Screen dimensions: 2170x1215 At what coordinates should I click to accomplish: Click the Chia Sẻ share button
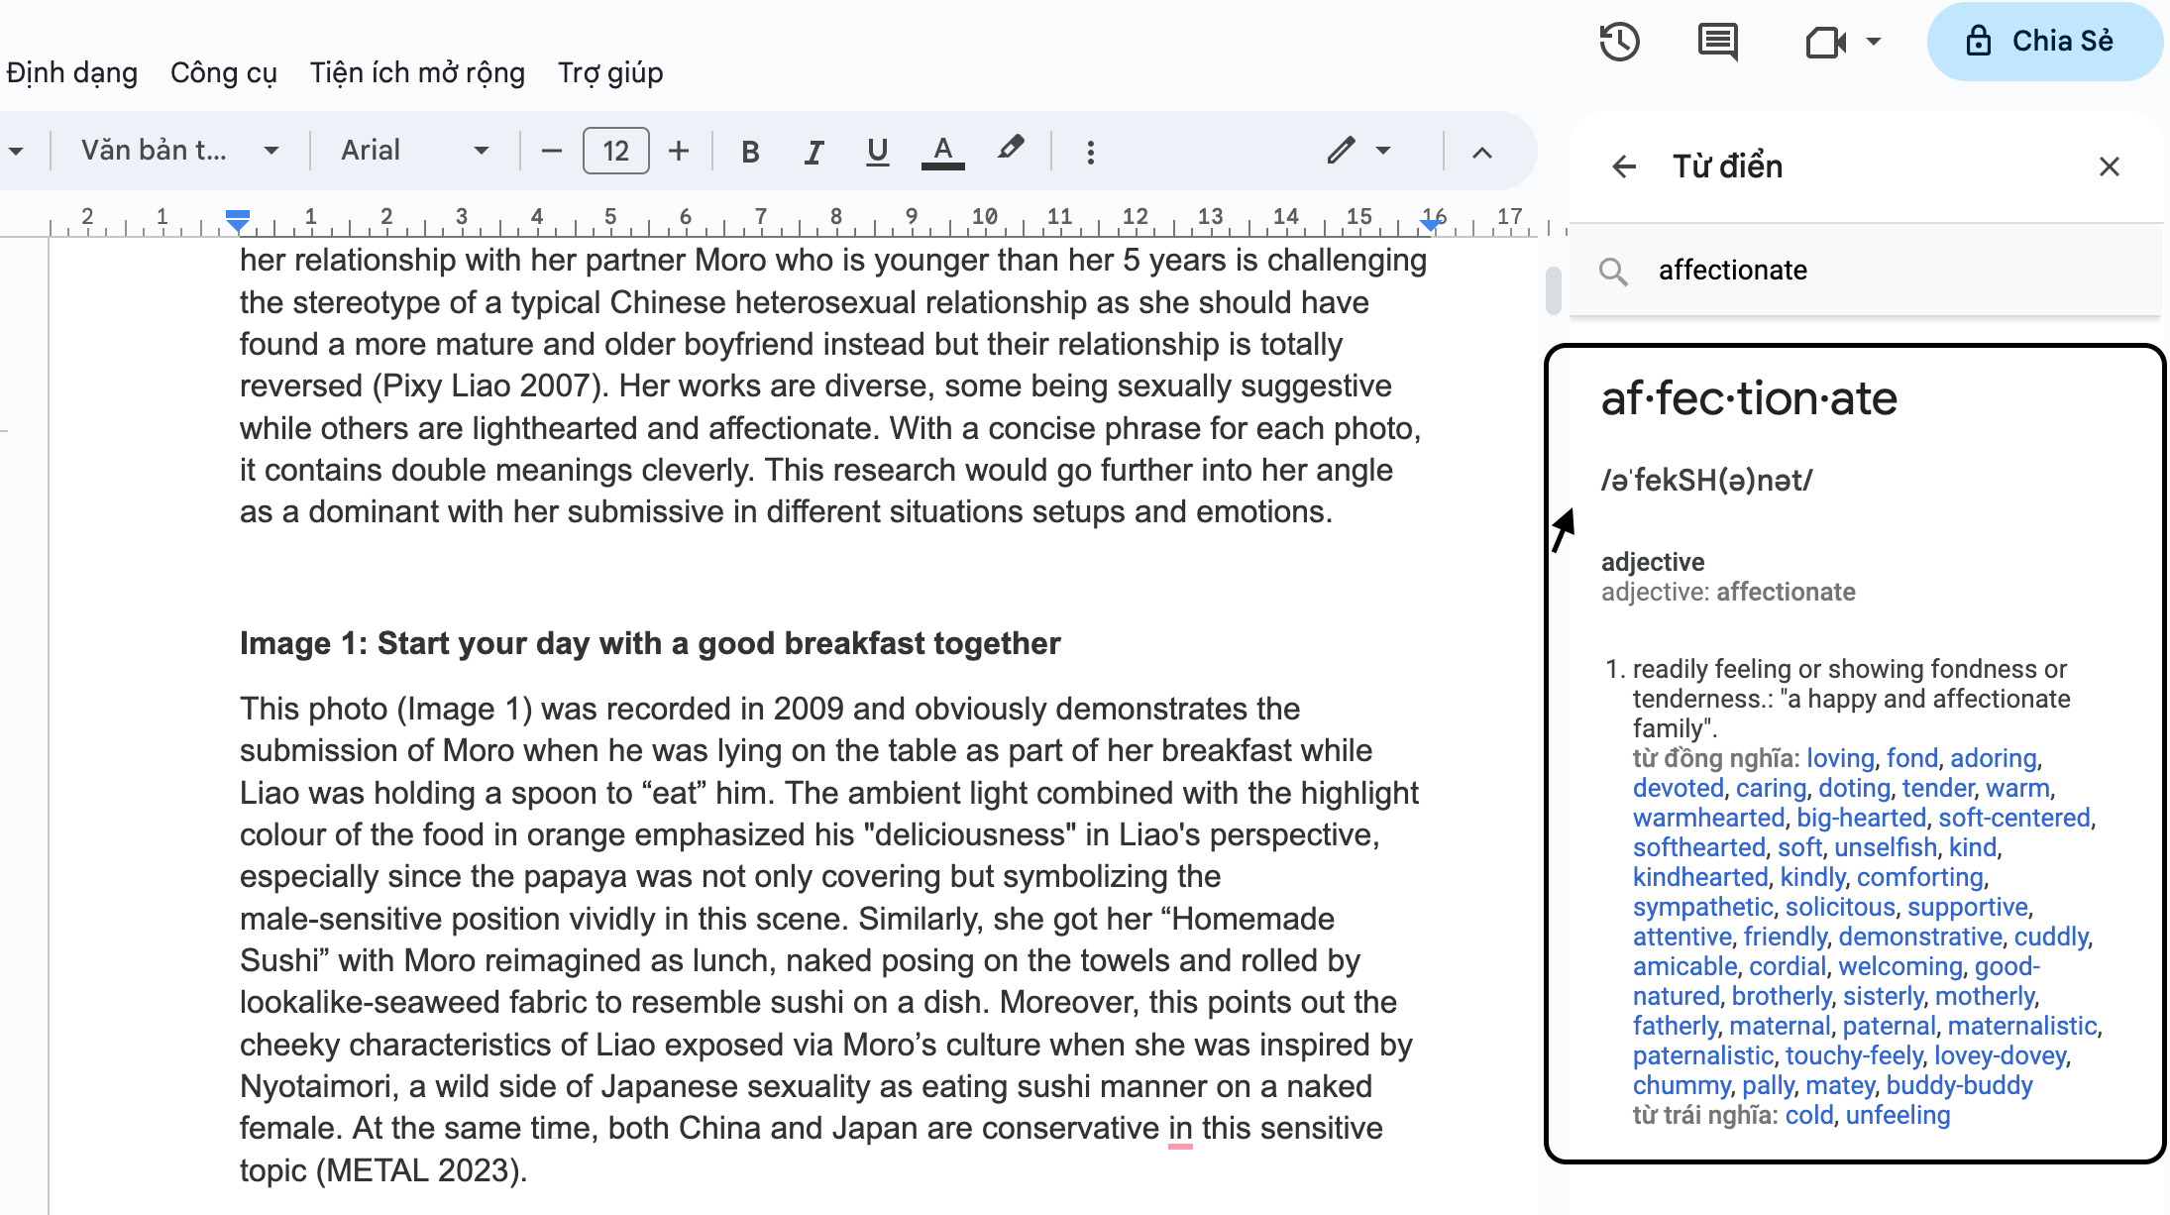click(2043, 42)
